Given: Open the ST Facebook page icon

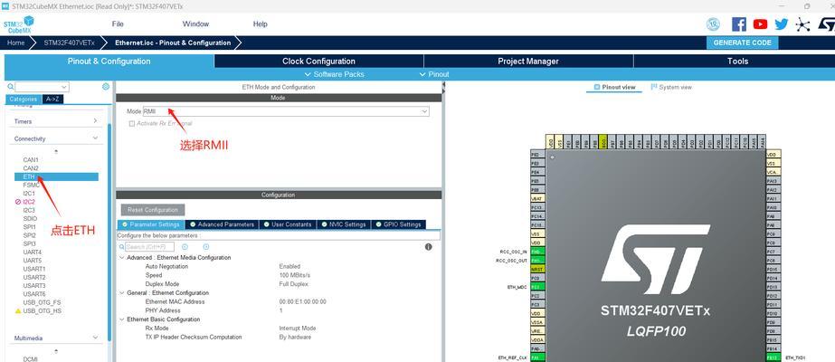Looking at the screenshot, I should click(x=738, y=24).
